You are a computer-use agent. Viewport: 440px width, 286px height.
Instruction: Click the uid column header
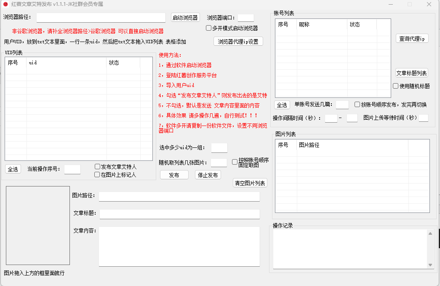pos(66,63)
